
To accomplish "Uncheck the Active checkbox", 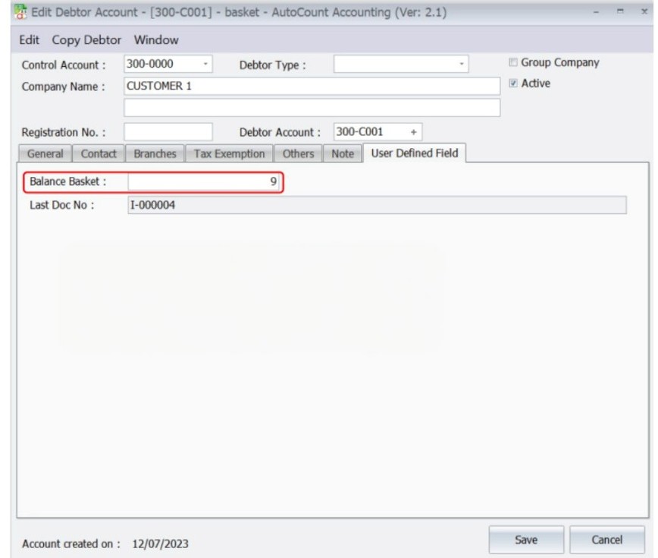I will pyautogui.click(x=513, y=84).
